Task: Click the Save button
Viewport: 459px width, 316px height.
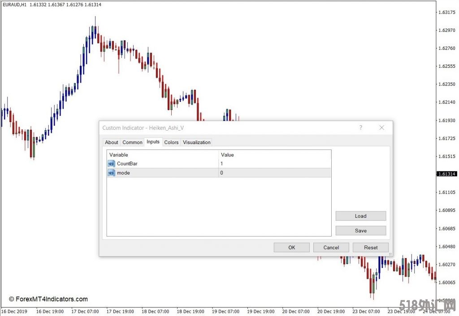Action: coord(361,231)
